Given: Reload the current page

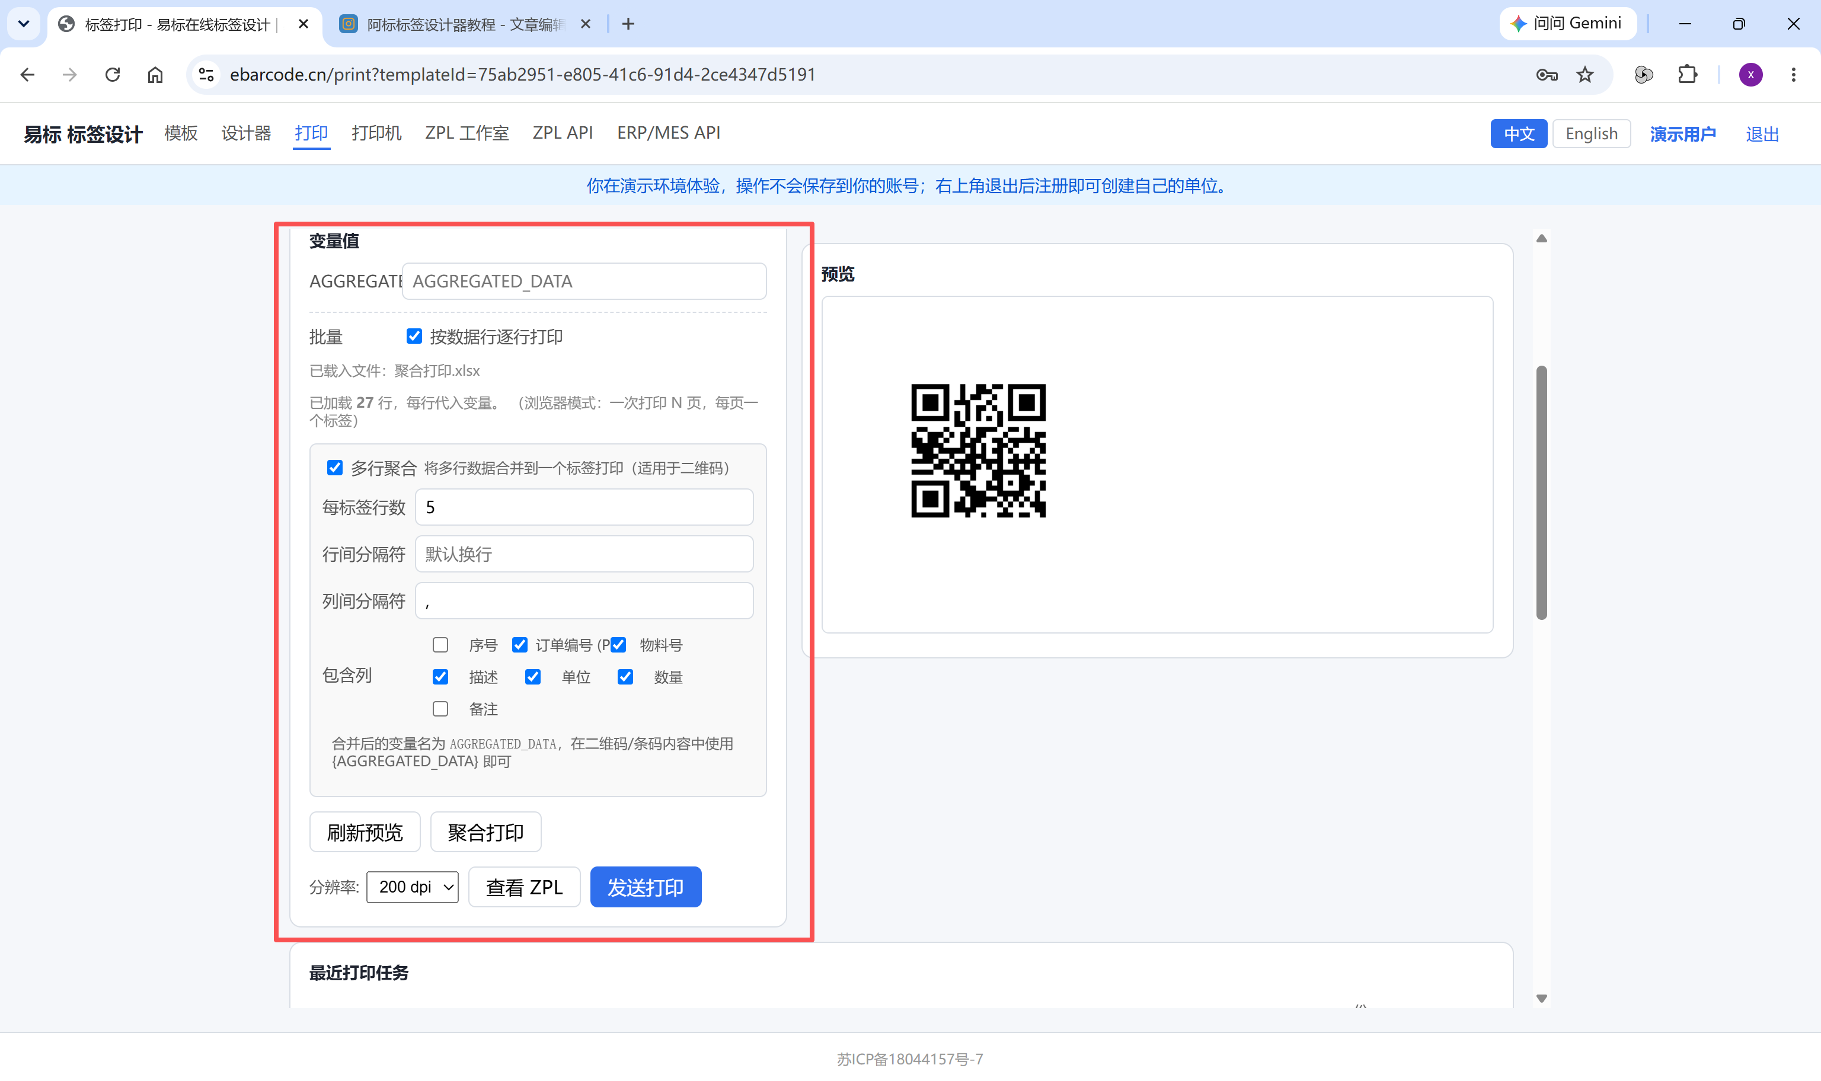Looking at the screenshot, I should coord(112,74).
